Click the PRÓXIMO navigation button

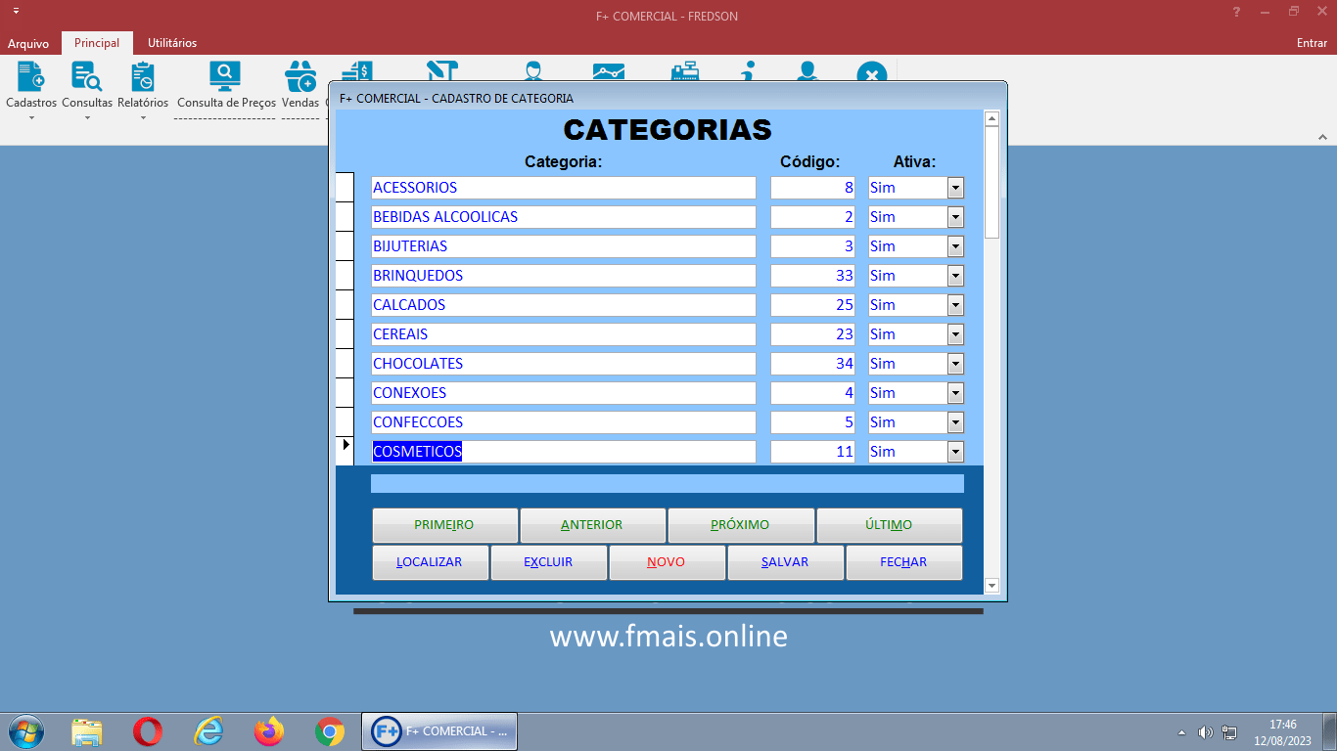click(x=740, y=525)
